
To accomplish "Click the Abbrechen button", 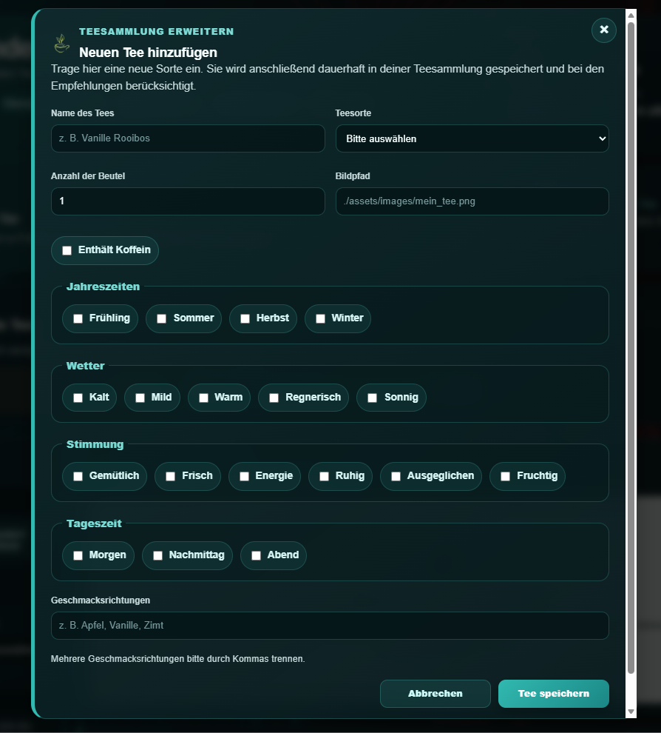I will pyautogui.click(x=435, y=694).
